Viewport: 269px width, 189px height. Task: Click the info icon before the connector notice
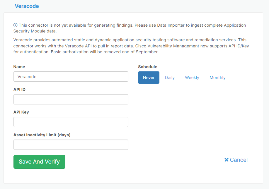coord(15,25)
